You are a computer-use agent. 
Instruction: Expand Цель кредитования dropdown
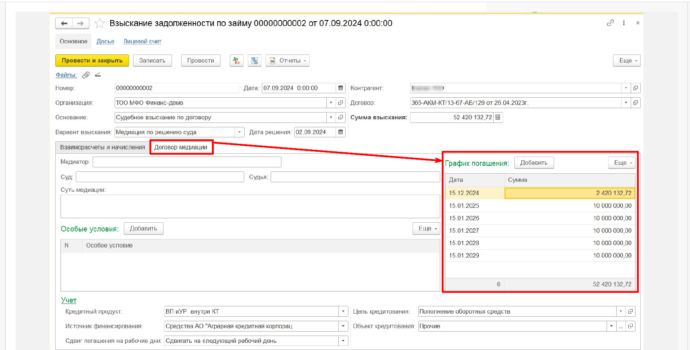(x=621, y=312)
